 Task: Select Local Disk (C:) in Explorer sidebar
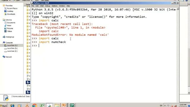pyautogui.click(x=12, y=45)
